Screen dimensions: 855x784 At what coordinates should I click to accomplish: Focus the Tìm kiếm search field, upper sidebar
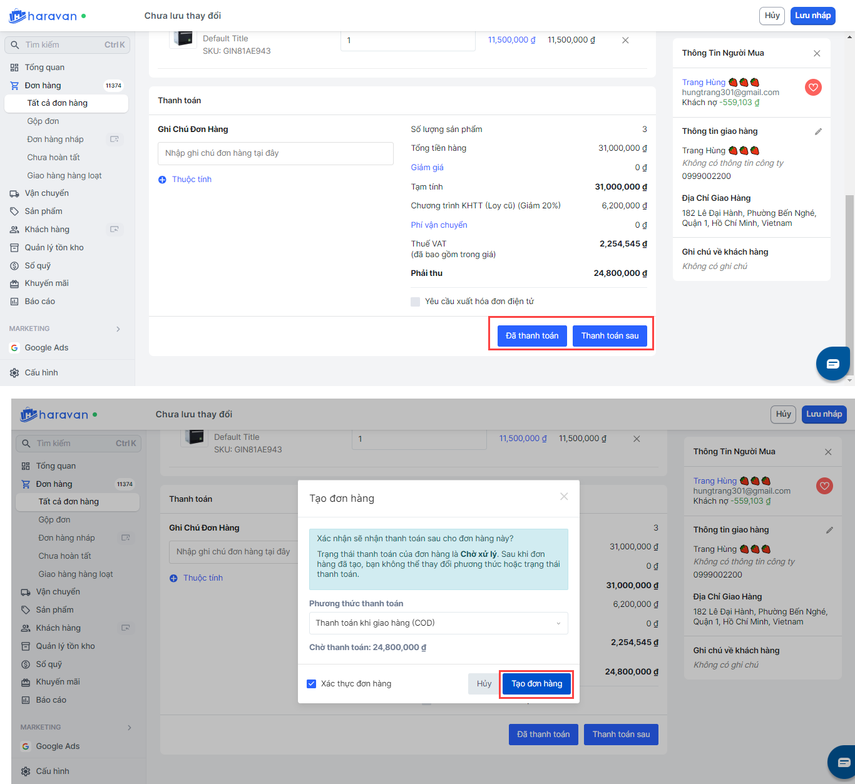[x=67, y=45]
